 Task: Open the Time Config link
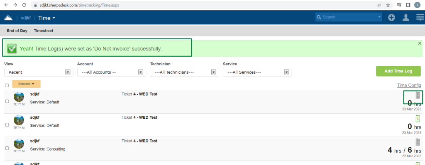[409, 85]
